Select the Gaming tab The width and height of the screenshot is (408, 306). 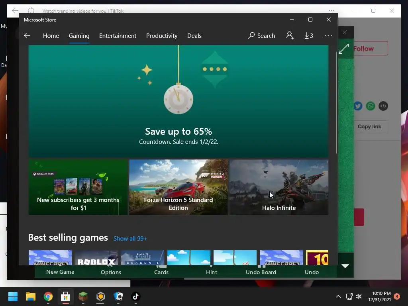(79, 35)
